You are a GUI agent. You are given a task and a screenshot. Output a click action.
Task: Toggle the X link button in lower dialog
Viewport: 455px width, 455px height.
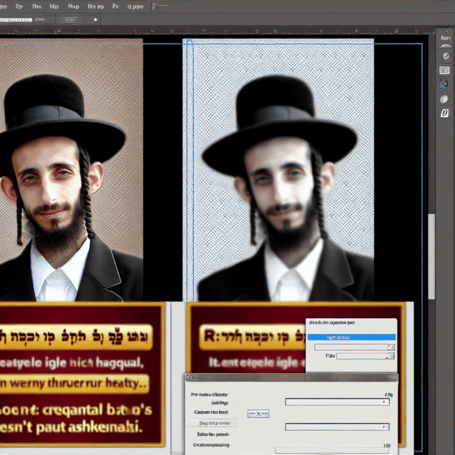tap(258, 414)
